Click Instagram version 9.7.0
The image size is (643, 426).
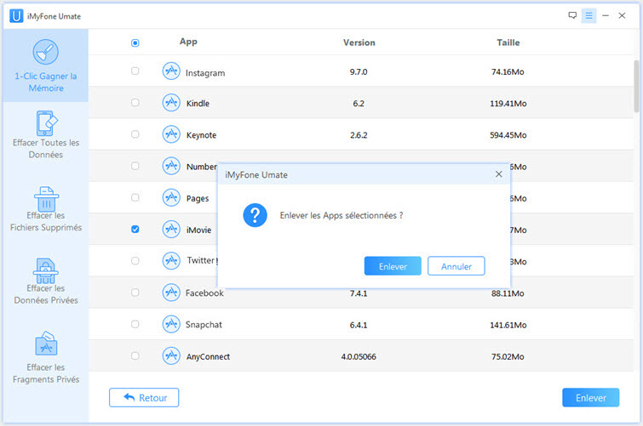tap(359, 72)
